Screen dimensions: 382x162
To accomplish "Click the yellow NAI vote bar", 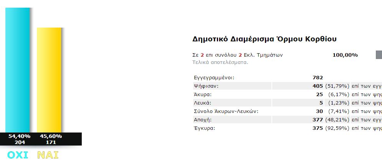I will pos(49,80).
